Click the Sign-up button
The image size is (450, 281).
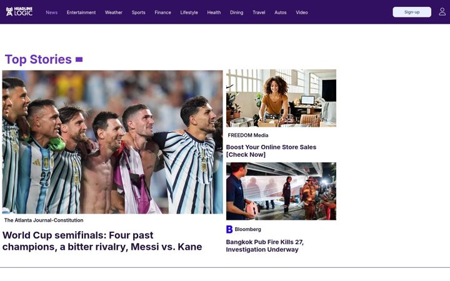point(412,12)
